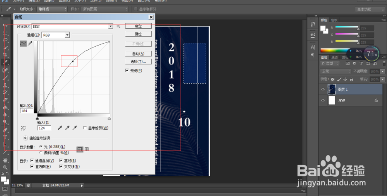This screenshot has width=387, height=196.
Task: Open the 不透明度 opacity dropdown arrow
Action: pyautogui.click(x=383, y=71)
